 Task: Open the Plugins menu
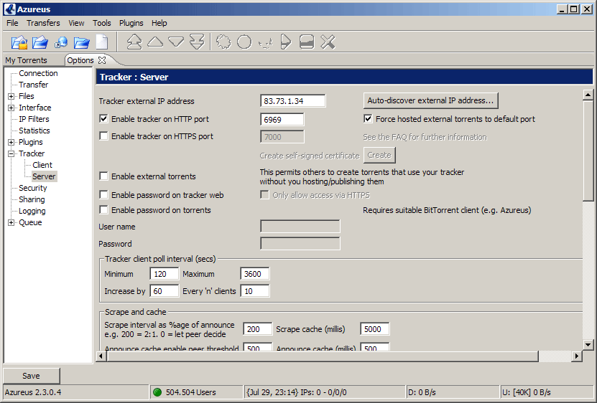coord(131,23)
